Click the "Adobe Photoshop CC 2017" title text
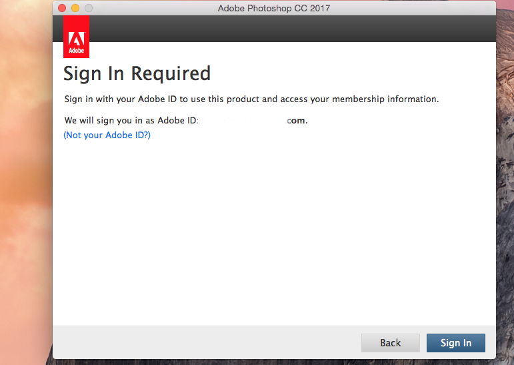 tap(273, 8)
